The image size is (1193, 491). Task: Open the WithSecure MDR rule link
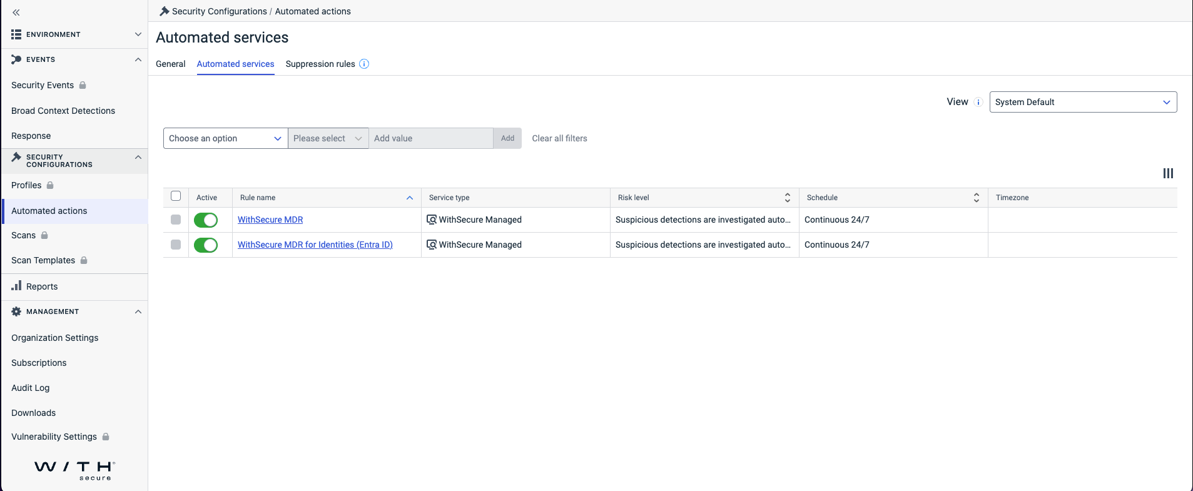click(270, 220)
